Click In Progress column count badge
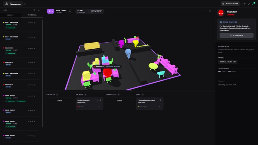The image size is (258, 145). (118, 95)
